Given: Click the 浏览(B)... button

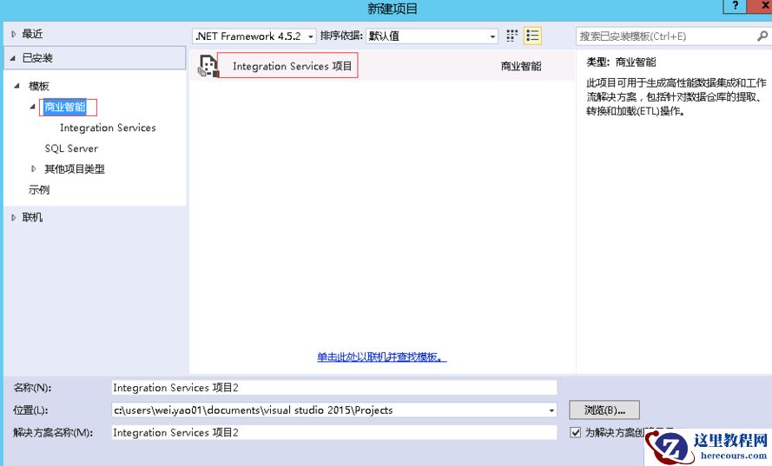Looking at the screenshot, I should coord(604,410).
